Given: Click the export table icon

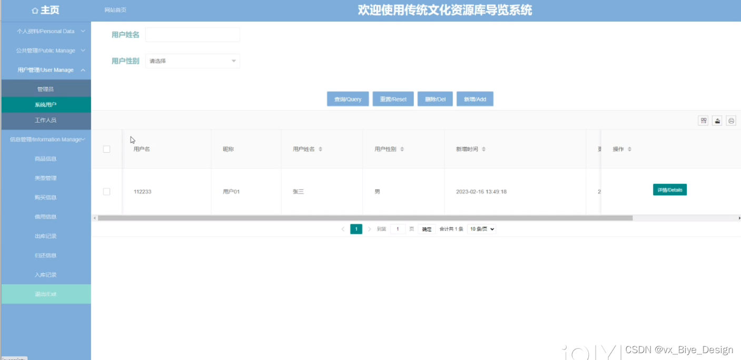Looking at the screenshot, I should (x=717, y=121).
